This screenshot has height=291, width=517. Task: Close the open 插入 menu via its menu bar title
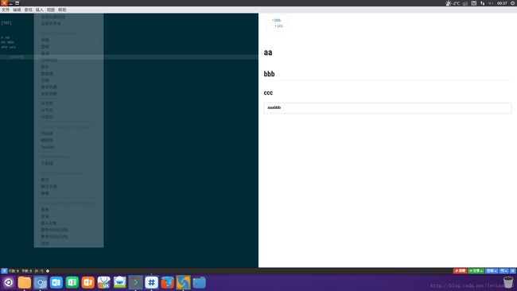pyautogui.click(x=39, y=10)
